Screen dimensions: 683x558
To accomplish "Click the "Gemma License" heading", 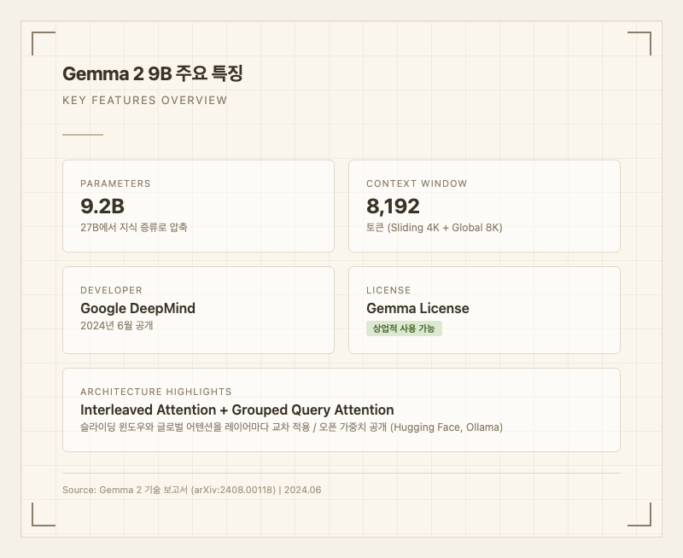I will pyautogui.click(x=417, y=308).
